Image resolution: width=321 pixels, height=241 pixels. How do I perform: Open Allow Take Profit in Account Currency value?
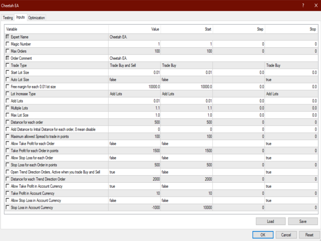click(134, 186)
